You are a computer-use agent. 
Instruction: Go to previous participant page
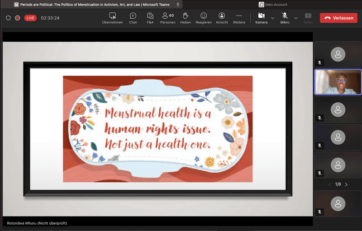[x=329, y=184]
